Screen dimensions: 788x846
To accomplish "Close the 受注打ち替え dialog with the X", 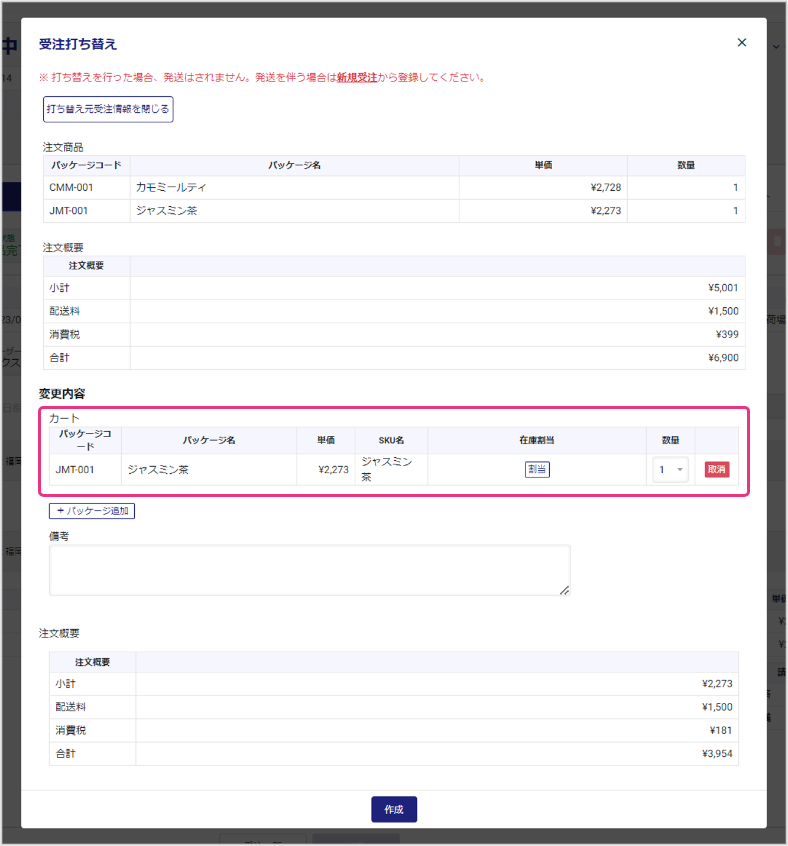I will (x=742, y=43).
